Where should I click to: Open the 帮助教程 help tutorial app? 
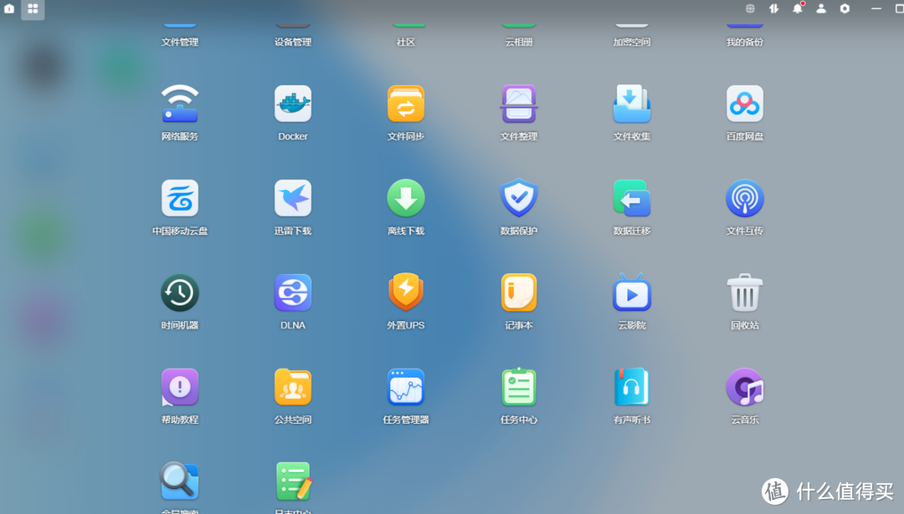(x=180, y=387)
